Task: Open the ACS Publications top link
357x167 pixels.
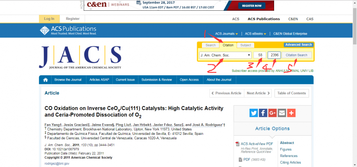Action: coord(264,19)
